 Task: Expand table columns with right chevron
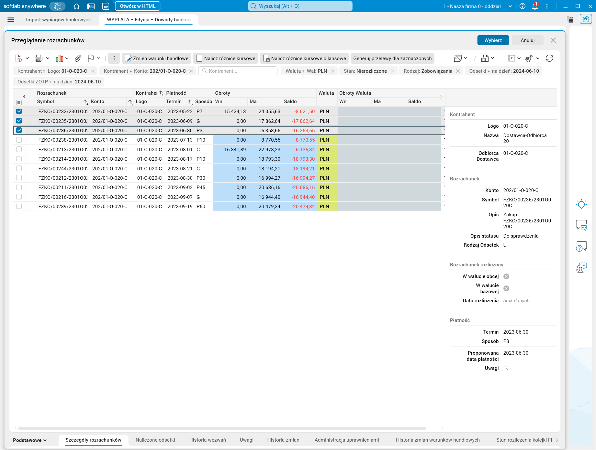coord(441,97)
